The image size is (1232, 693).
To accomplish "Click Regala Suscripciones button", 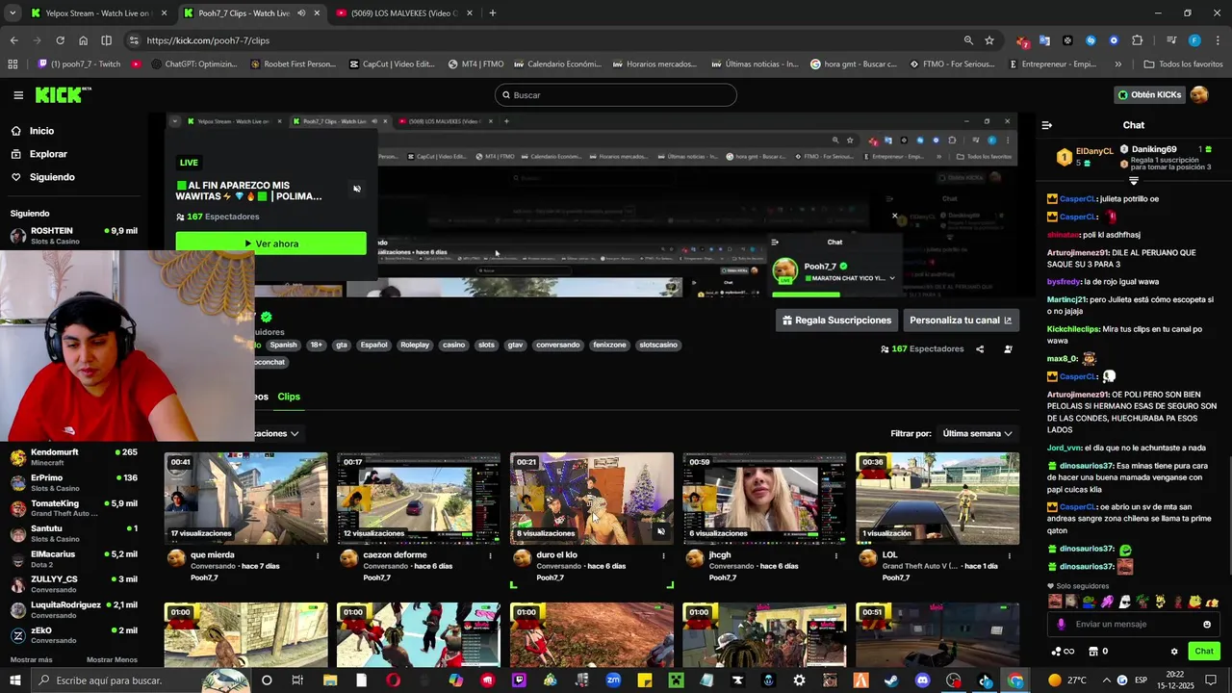I will (x=836, y=321).
